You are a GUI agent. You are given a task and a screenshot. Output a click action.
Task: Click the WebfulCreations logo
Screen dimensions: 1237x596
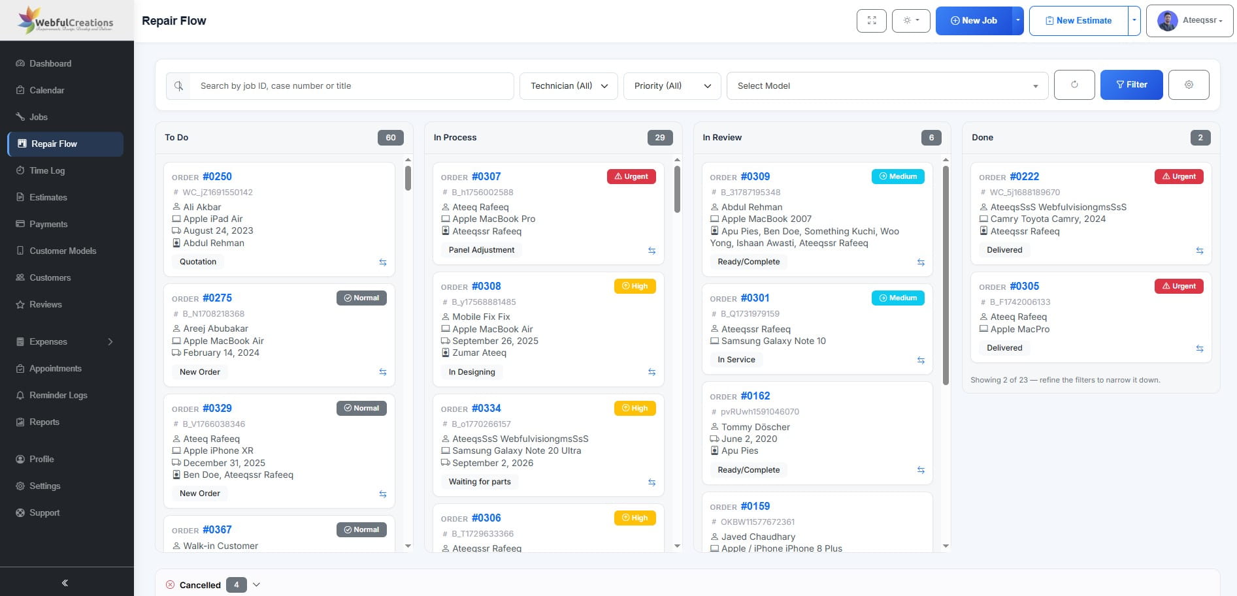(x=66, y=20)
